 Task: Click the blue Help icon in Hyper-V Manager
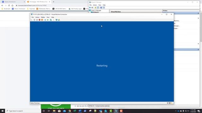pyautogui.click(x=101, y=8)
